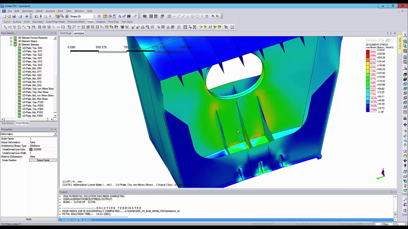Switch to the Curve toolbar tab

tap(7, 22)
